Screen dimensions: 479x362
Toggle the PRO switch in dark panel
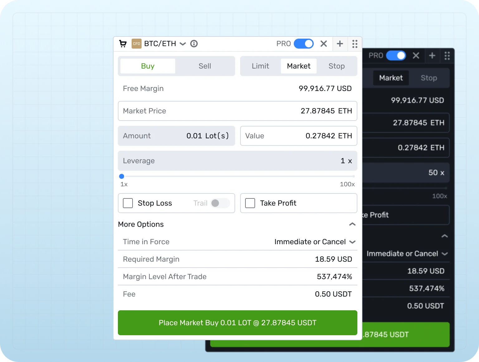tap(396, 55)
